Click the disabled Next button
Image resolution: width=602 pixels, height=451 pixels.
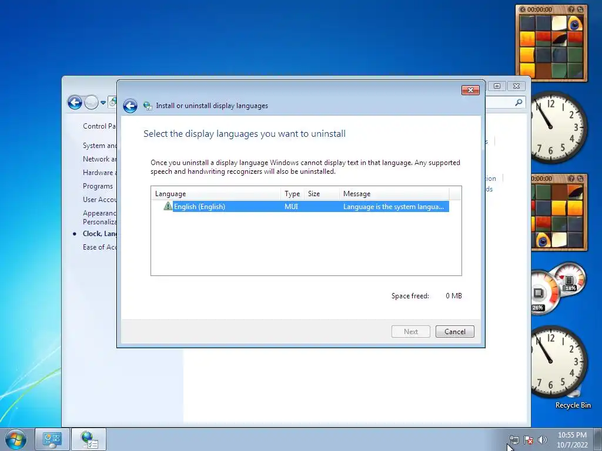point(411,332)
